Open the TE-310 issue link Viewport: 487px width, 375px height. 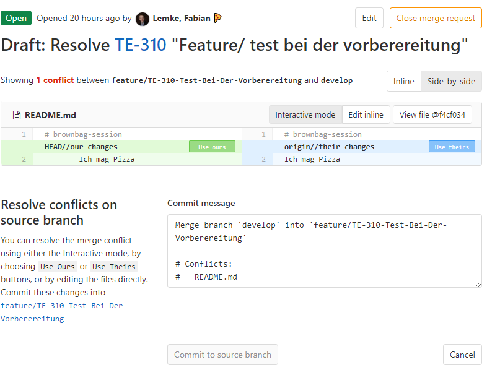click(141, 45)
